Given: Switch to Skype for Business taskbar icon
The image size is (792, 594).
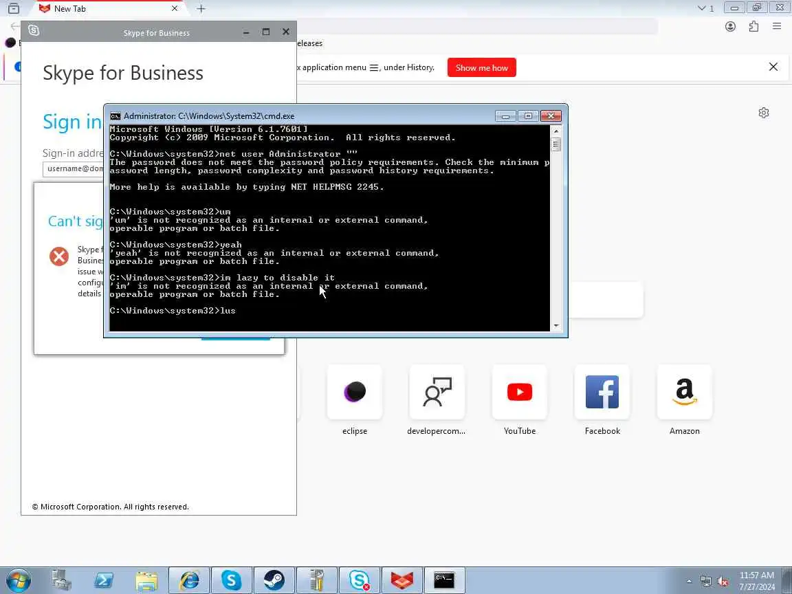Looking at the screenshot, I should point(359,580).
